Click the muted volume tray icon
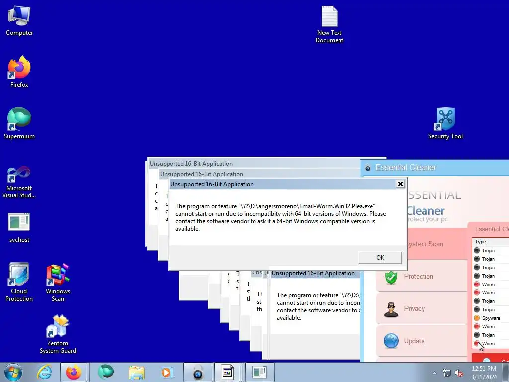 (459, 373)
